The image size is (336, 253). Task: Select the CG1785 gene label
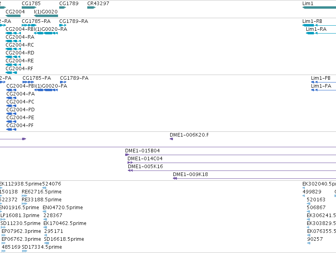31,4
